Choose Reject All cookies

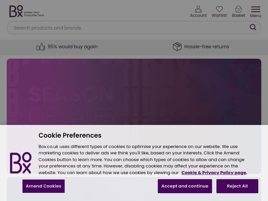(x=237, y=186)
